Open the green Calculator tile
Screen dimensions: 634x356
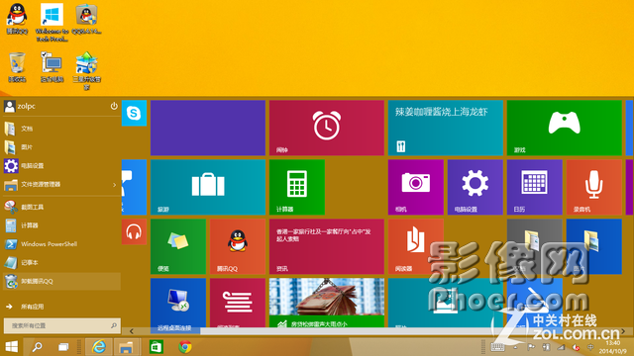pyautogui.click(x=297, y=187)
